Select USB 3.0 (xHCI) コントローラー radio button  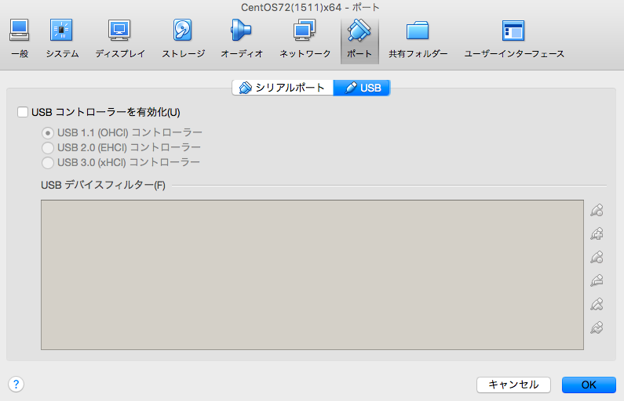[48, 163]
